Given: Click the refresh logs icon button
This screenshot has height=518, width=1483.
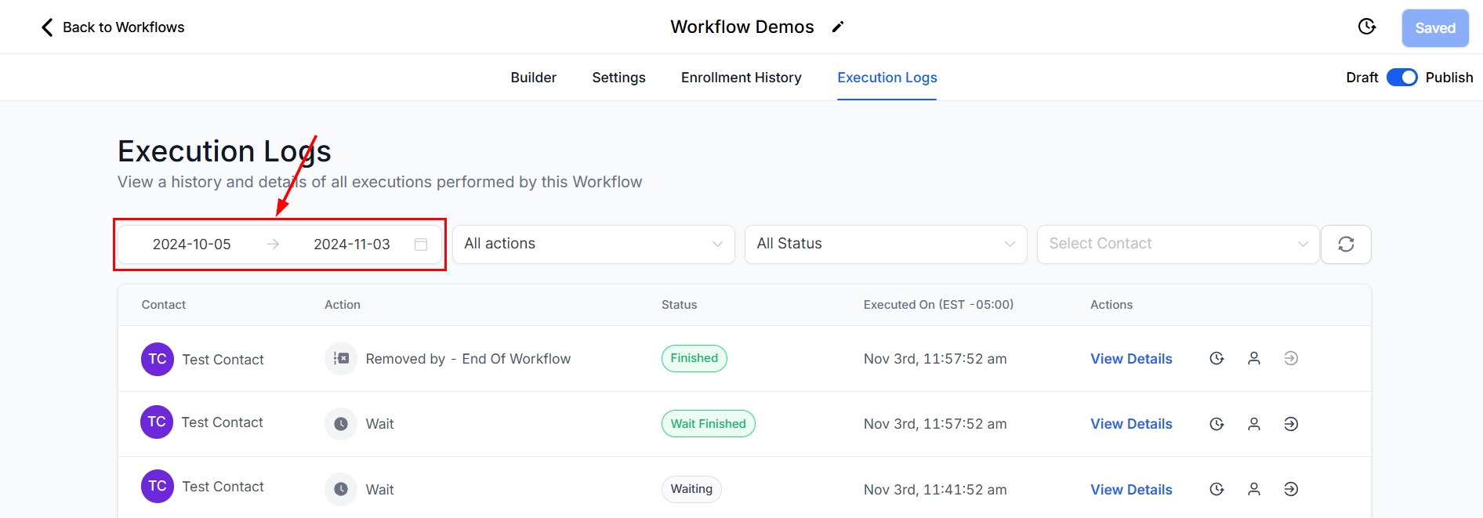Looking at the screenshot, I should click(1346, 245).
